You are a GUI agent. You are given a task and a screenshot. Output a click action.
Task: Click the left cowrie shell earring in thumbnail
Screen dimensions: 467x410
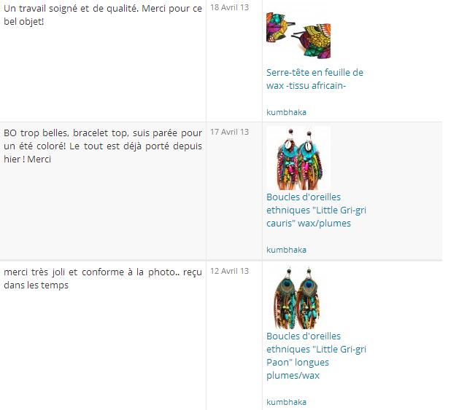click(287, 159)
